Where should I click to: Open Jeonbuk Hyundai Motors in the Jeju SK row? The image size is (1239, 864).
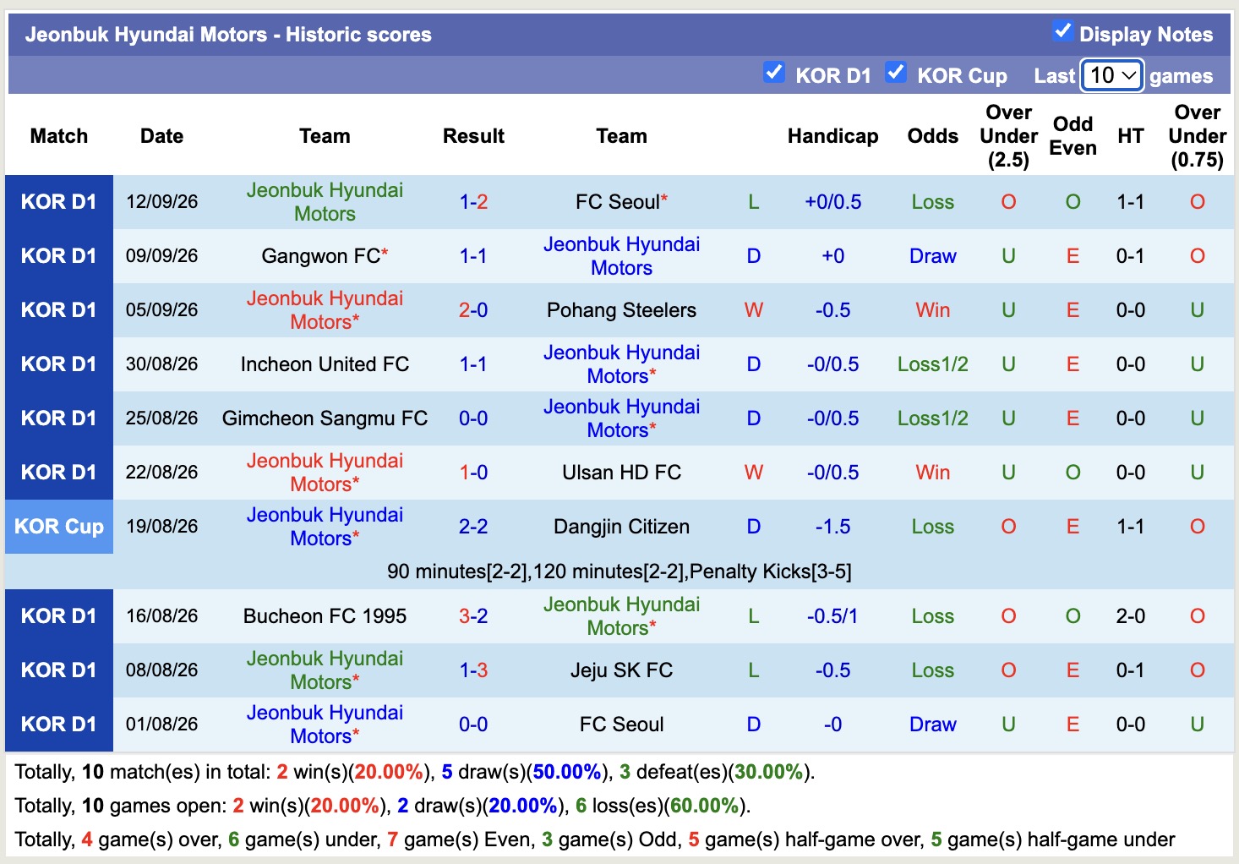(x=325, y=670)
